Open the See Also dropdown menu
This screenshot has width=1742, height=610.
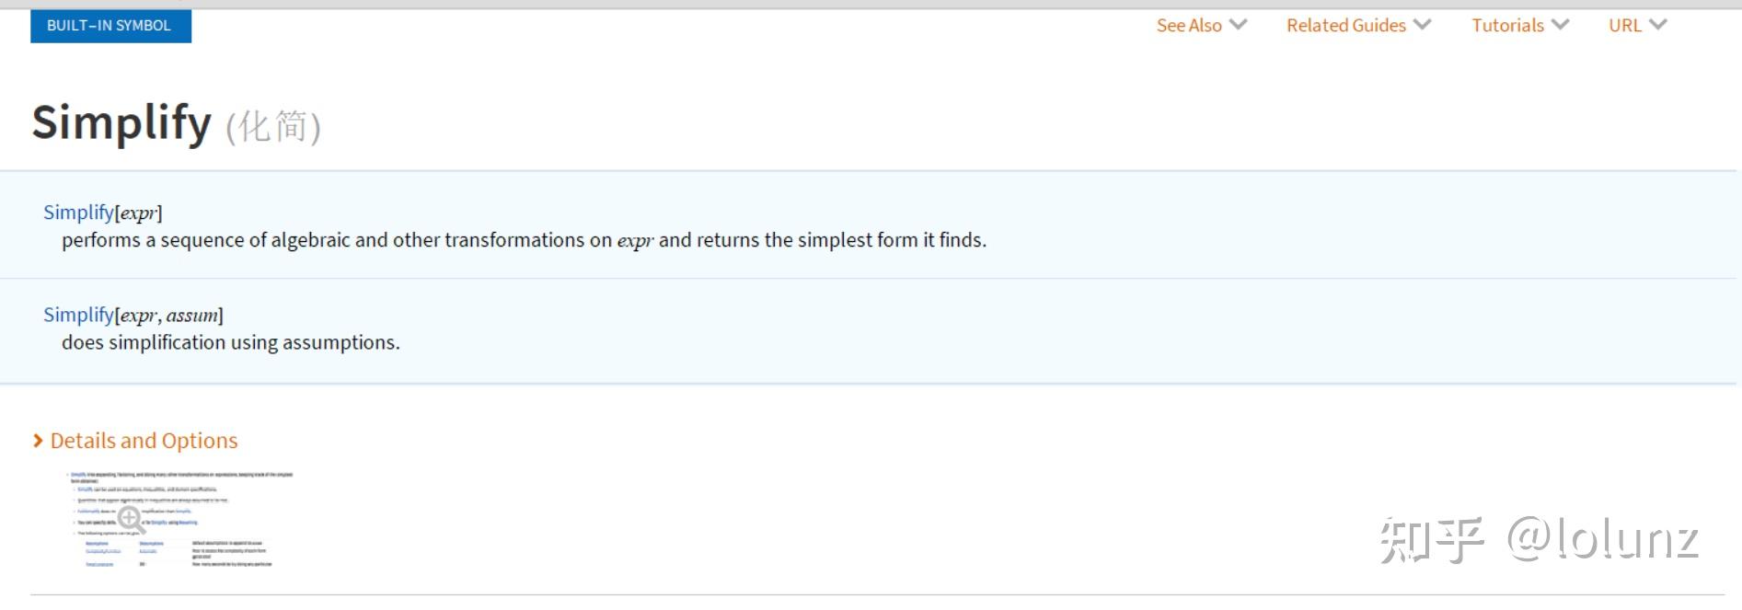coord(1189,26)
